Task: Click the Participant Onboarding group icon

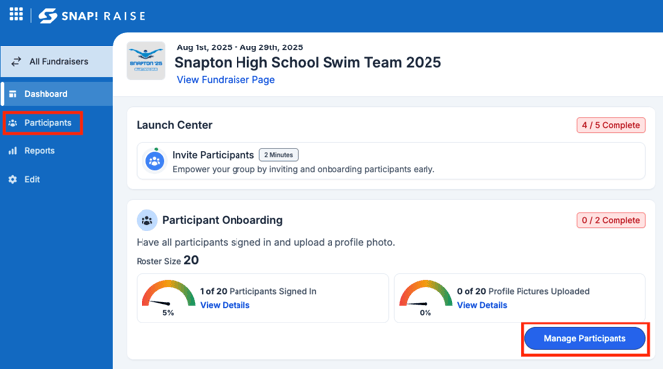Action: pyautogui.click(x=146, y=220)
